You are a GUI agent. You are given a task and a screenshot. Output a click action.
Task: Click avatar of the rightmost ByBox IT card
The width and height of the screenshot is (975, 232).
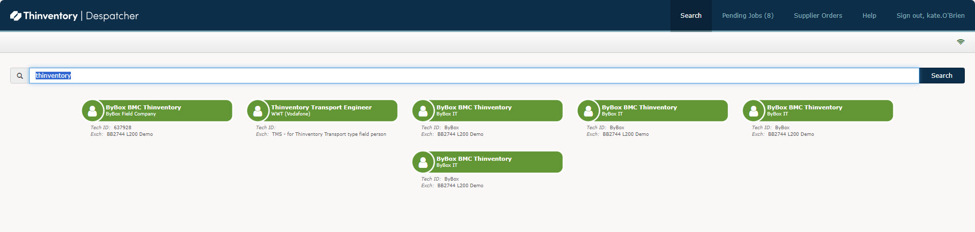coord(753,110)
